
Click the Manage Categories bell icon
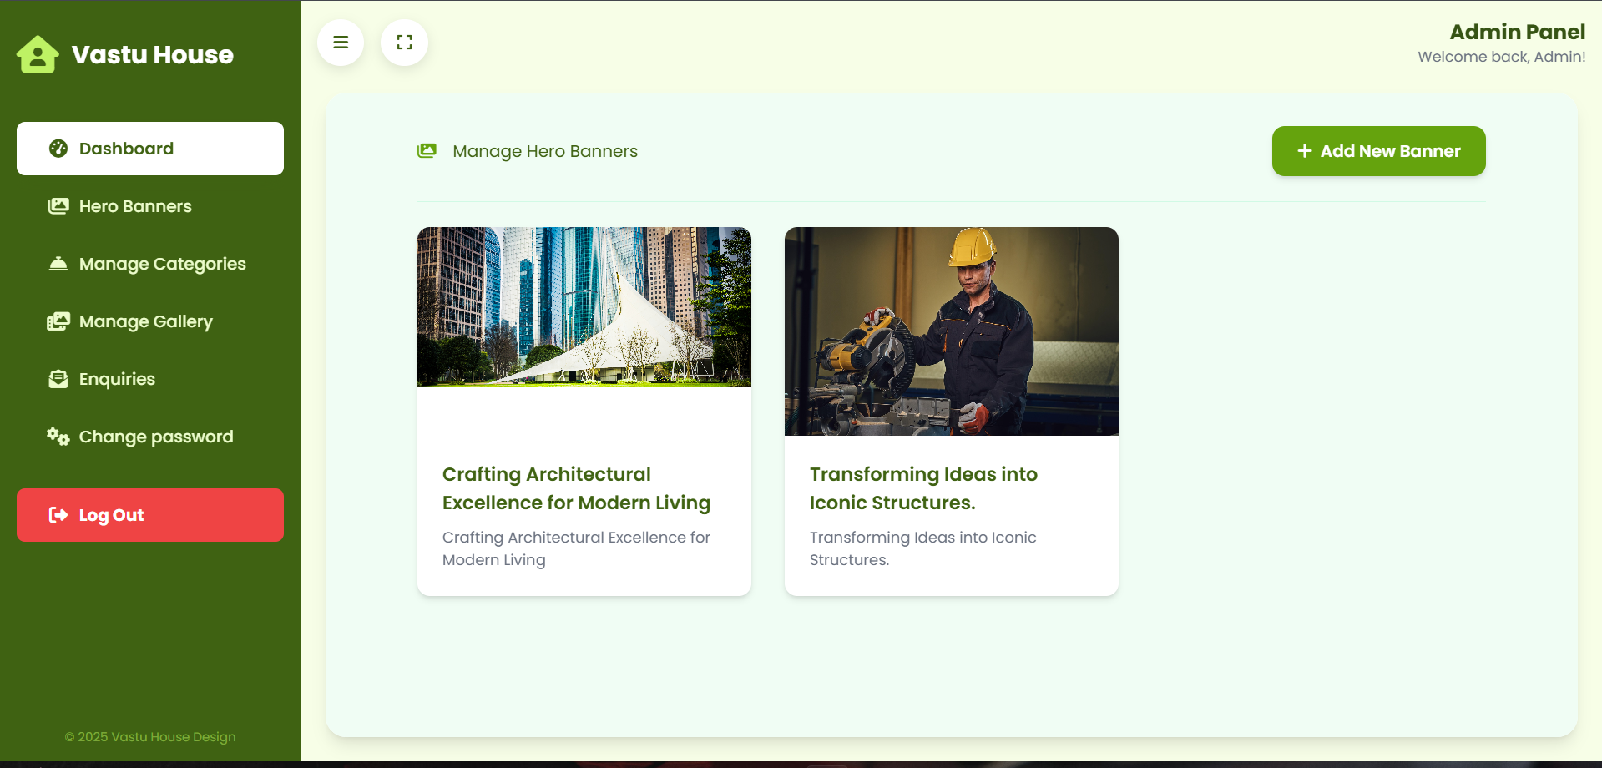tap(58, 264)
